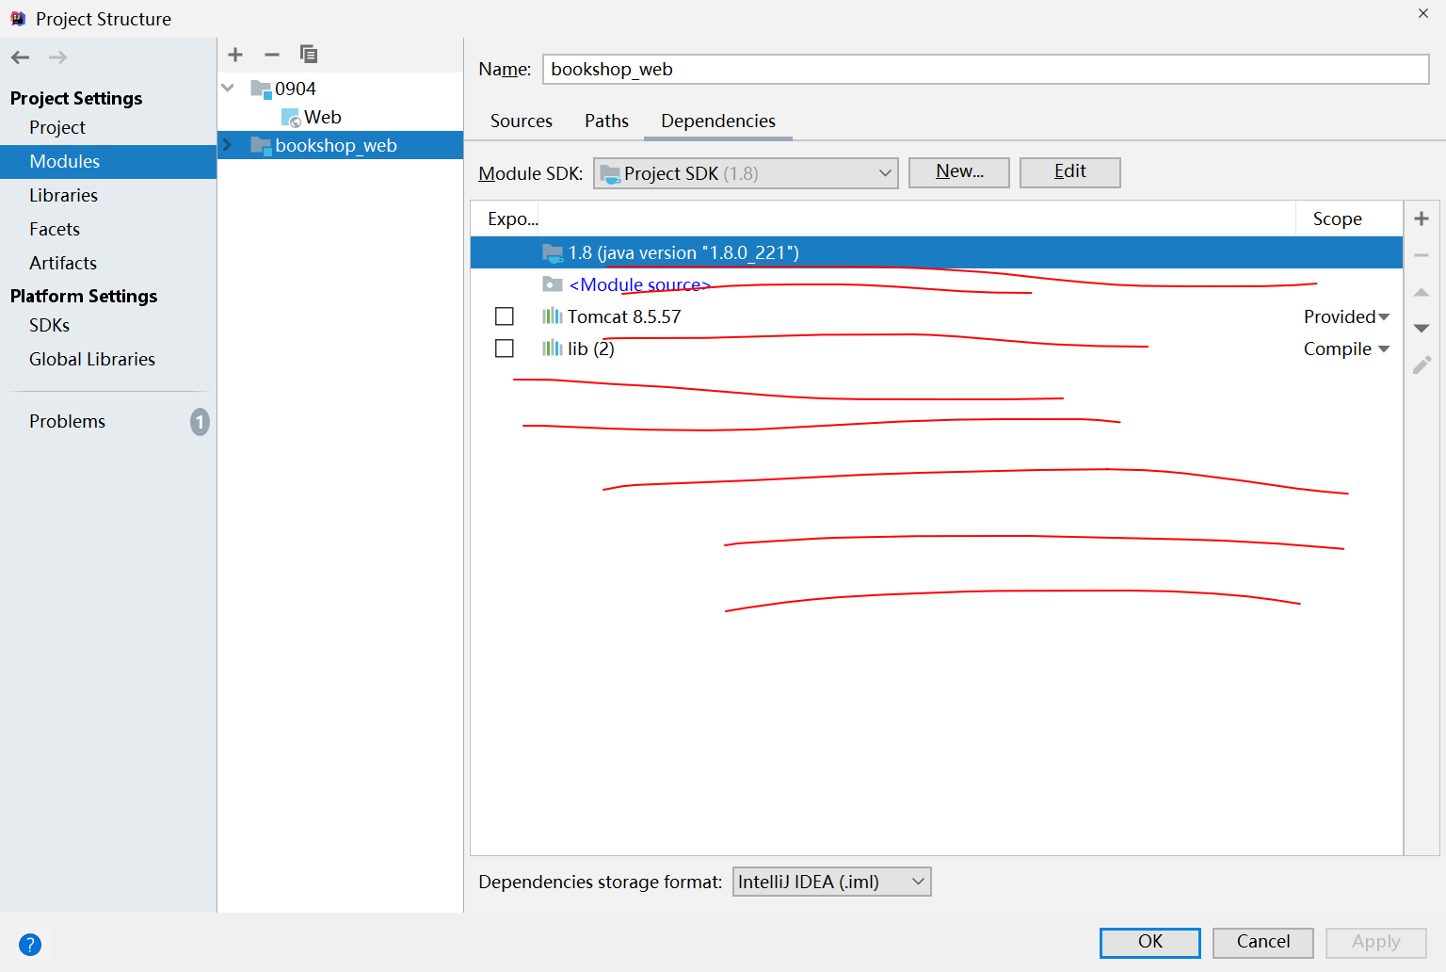Close the Project Structure dialog
Screen dimensions: 1446x972
coord(1423,13)
